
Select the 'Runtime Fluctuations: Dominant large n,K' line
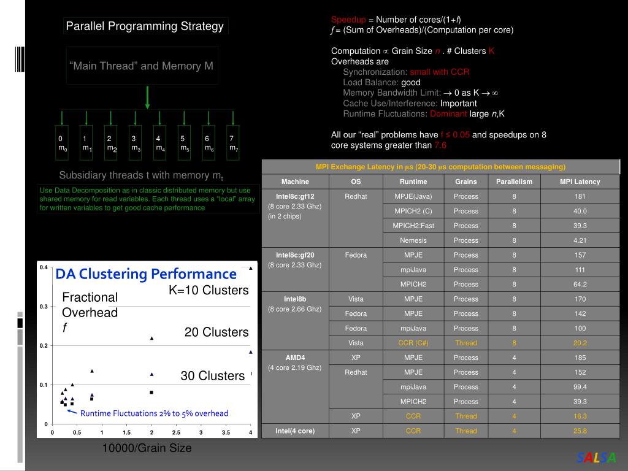tap(424, 113)
